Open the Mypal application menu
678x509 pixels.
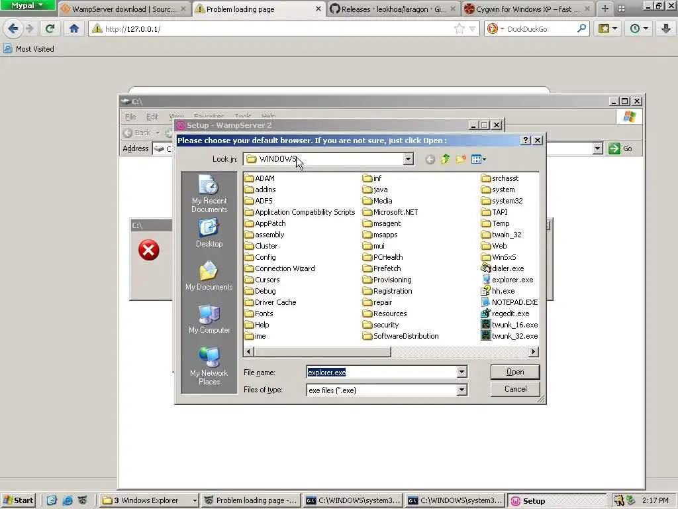(27, 5)
